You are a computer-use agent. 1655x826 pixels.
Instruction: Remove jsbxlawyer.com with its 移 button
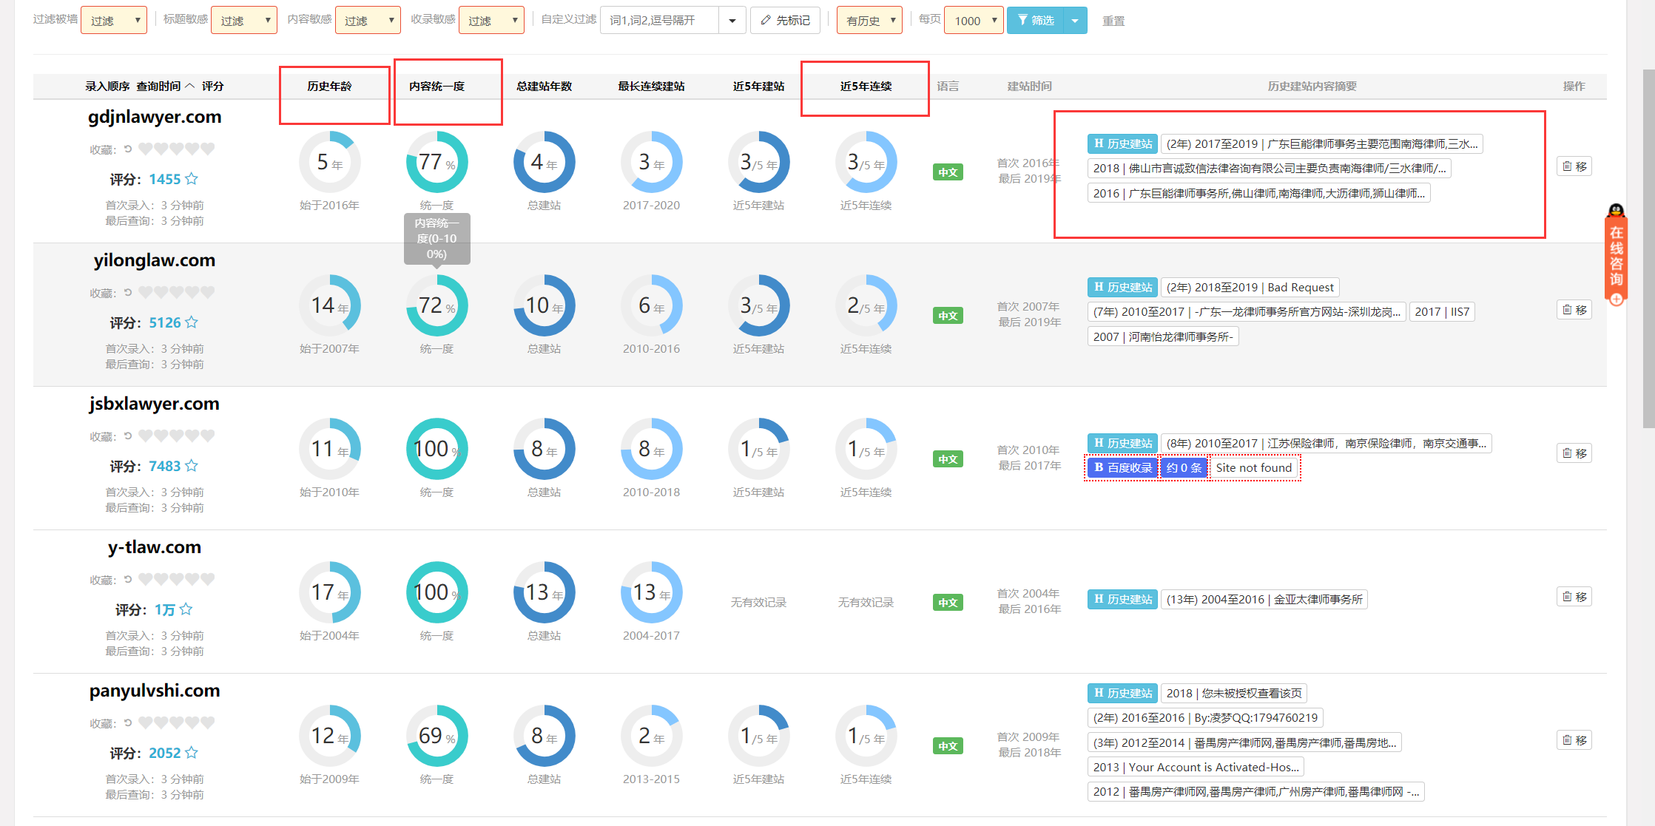point(1574,453)
